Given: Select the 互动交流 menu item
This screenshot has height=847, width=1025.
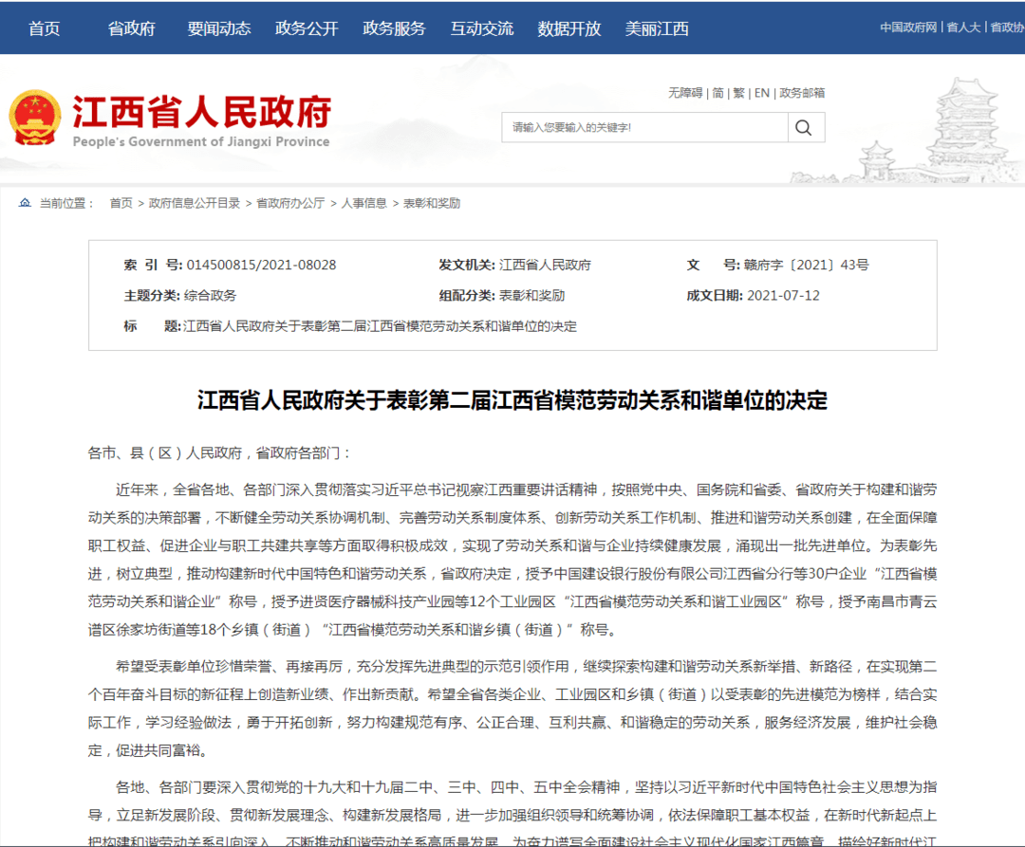Looking at the screenshot, I should (482, 28).
